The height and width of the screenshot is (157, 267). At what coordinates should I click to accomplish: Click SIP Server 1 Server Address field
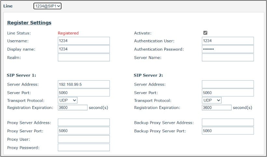[x=84, y=84]
